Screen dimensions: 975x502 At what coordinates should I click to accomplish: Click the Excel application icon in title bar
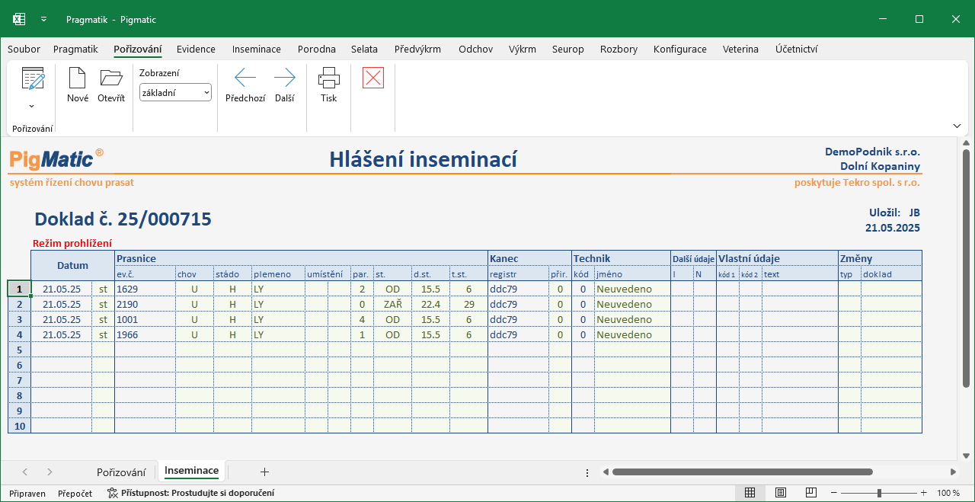(x=20, y=19)
